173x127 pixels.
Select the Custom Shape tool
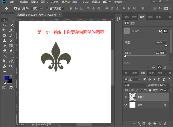tap(11, 61)
